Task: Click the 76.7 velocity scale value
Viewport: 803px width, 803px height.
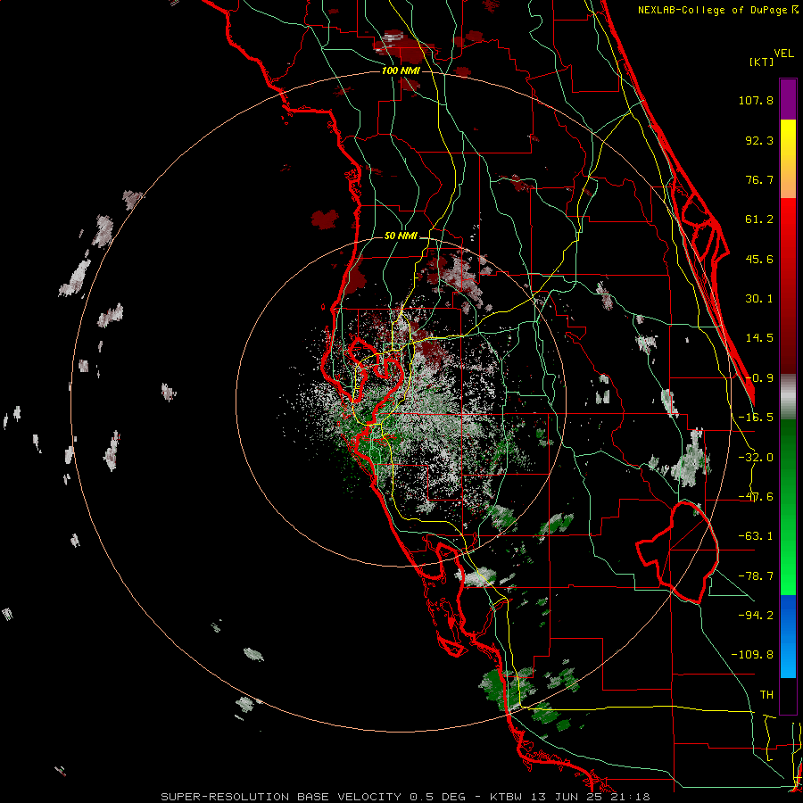Action: tap(759, 179)
